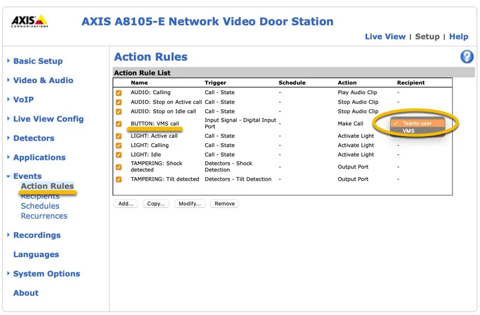Uncheck the AUDIO: Calling rule checkbox
The width and height of the screenshot is (480, 315).
[x=119, y=93]
